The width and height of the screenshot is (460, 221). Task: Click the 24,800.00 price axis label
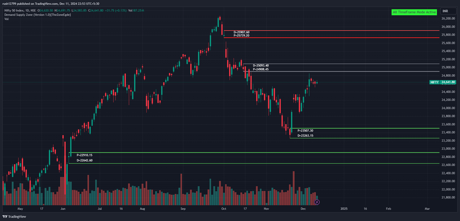pos(448,75)
